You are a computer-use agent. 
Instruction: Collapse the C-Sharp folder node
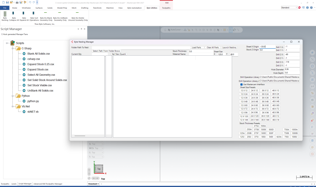13,49
